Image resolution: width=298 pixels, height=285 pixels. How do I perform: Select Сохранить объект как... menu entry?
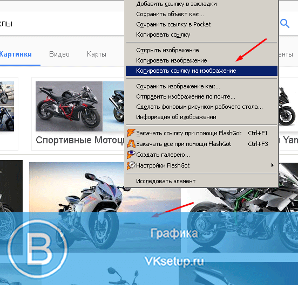(x=202, y=14)
